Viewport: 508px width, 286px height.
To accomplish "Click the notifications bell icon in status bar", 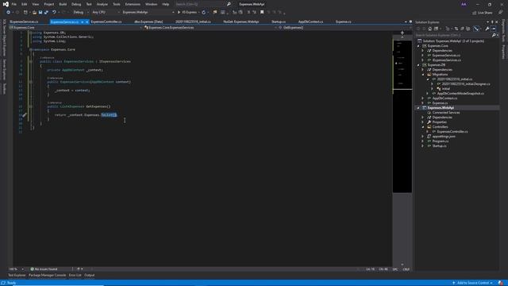I will (x=501, y=283).
